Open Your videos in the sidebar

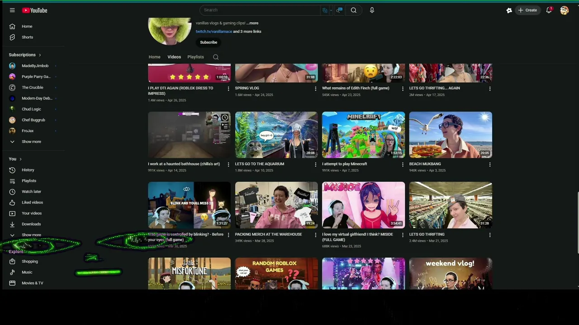32,213
